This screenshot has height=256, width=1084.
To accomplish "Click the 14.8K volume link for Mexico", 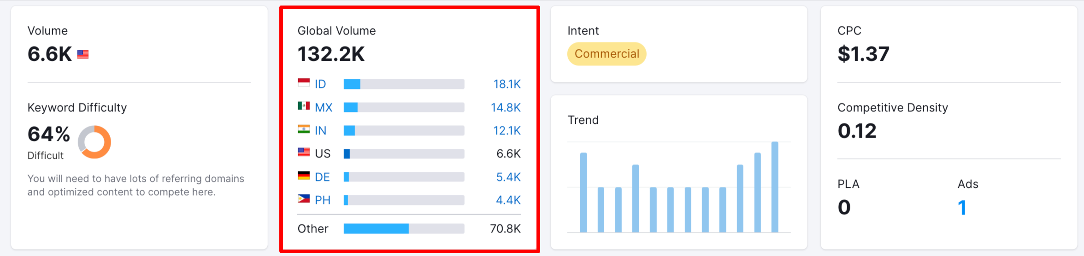I will 506,108.
